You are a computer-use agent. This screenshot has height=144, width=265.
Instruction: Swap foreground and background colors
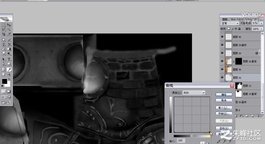9,79
